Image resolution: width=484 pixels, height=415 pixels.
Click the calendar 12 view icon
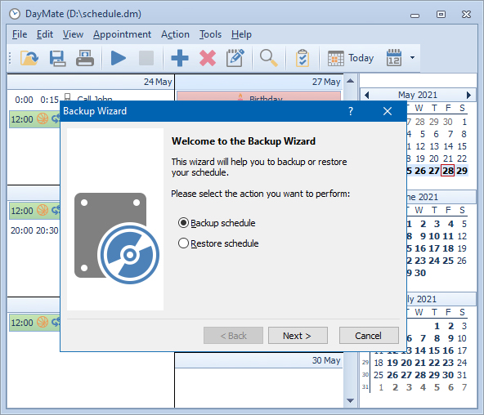pyautogui.click(x=394, y=58)
